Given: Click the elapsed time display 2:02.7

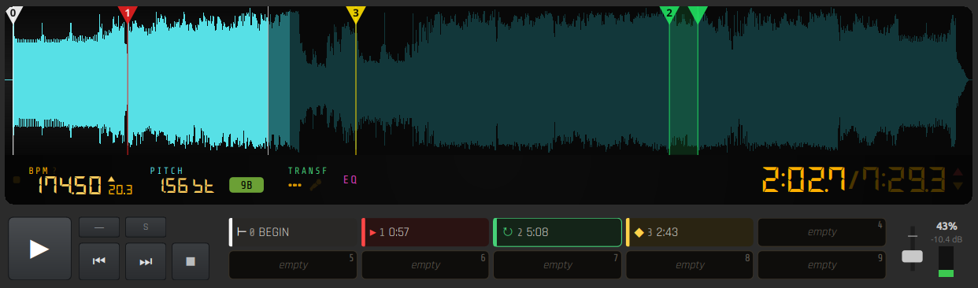Looking at the screenshot, I should point(803,180).
